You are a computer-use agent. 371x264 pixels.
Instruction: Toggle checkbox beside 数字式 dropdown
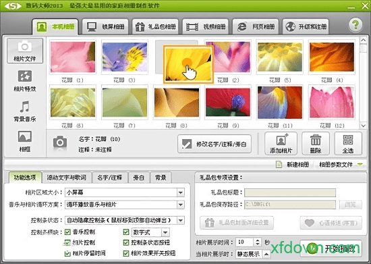pos(126,232)
